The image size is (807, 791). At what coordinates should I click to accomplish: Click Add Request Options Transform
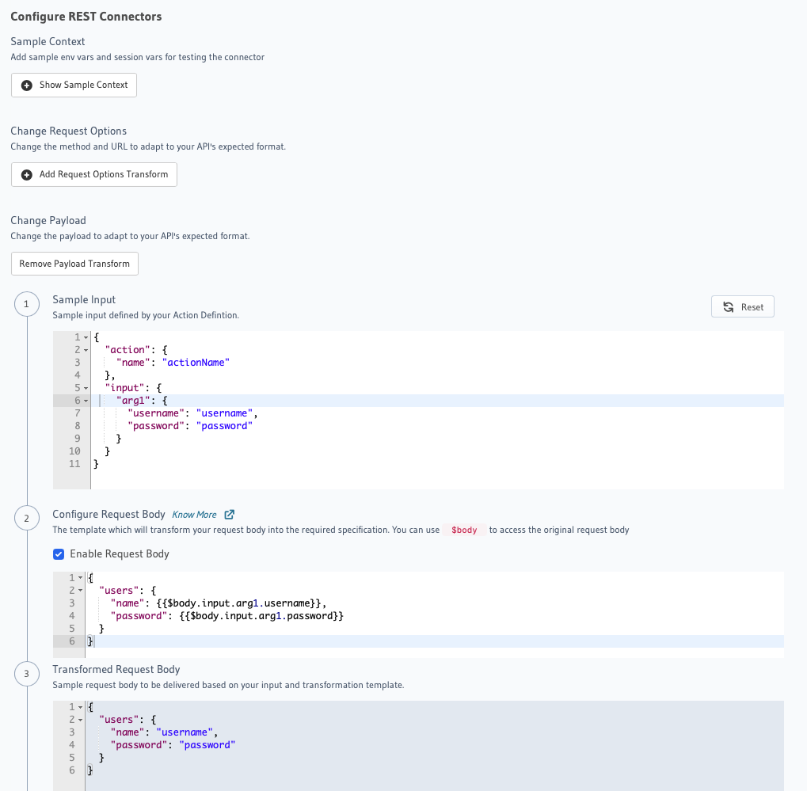[93, 174]
